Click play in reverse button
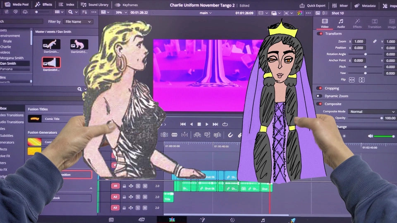The width and height of the screenshot is (397, 223). tap(191, 124)
